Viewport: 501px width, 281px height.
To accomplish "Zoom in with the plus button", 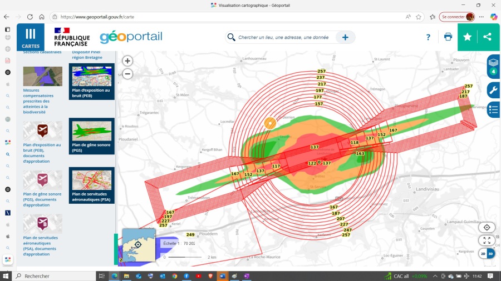I will click(x=127, y=61).
